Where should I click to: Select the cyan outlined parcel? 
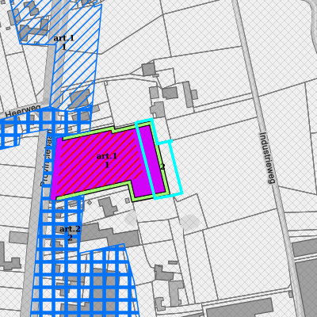pyautogui.click(x=159, y=159)
